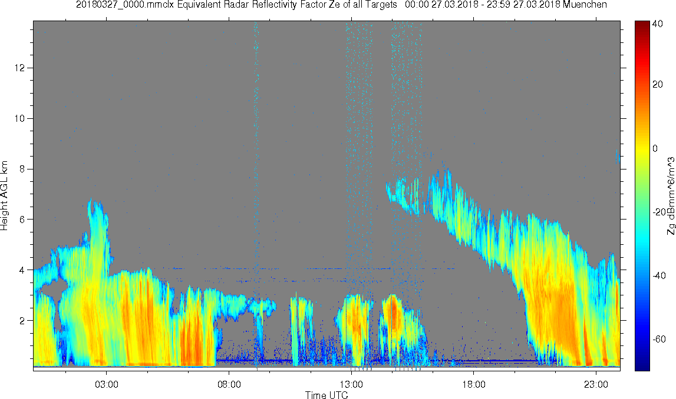Click the colorbar label '-60'

pos(659,339)
